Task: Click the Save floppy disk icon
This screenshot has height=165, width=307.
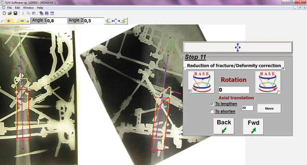Action: coord(15,13)
